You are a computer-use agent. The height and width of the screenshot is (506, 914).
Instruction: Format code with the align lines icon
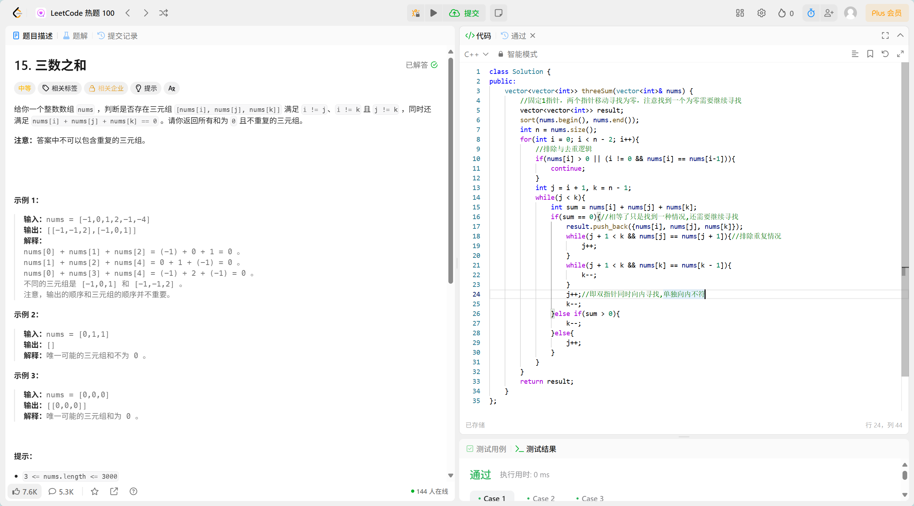[855, 54]
